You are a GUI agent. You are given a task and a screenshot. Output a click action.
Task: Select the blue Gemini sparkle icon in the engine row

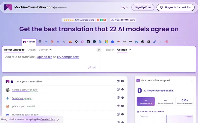tap(46, 42)
